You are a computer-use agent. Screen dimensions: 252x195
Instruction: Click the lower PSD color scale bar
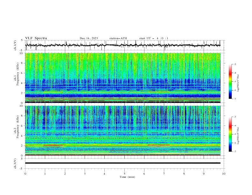(230, 134)
